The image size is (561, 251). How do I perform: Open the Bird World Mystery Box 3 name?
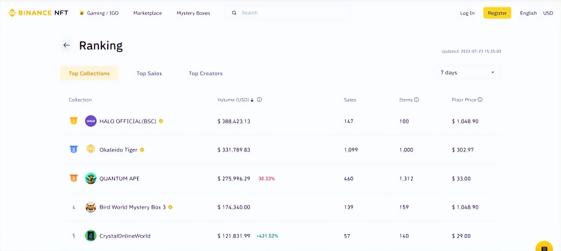coord(133,207)
